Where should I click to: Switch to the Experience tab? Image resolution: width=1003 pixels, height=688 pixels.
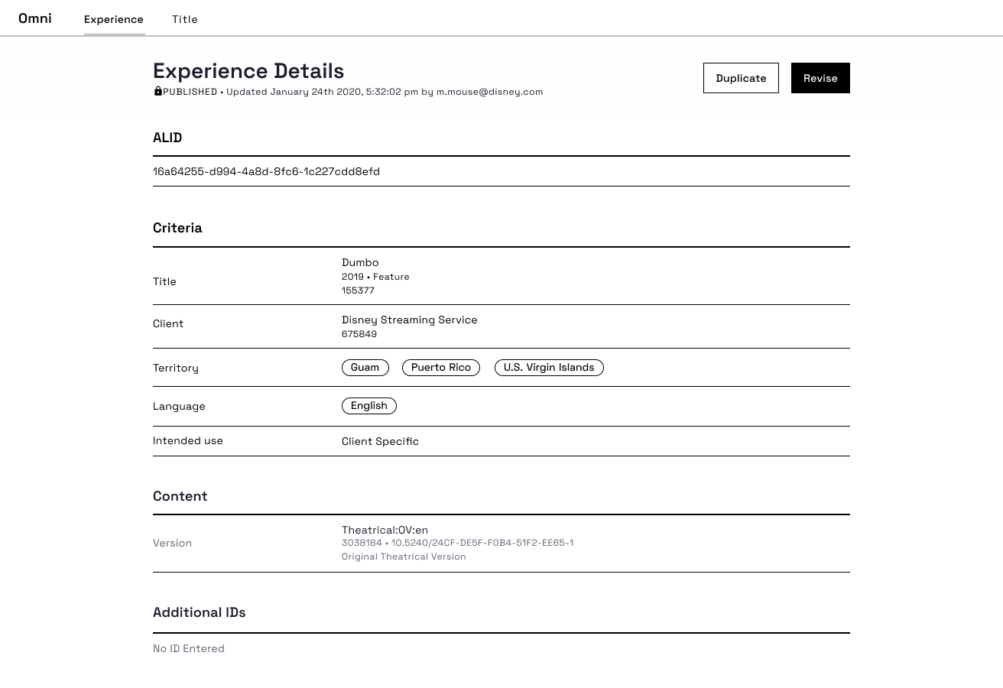click(x=114, y=19)
